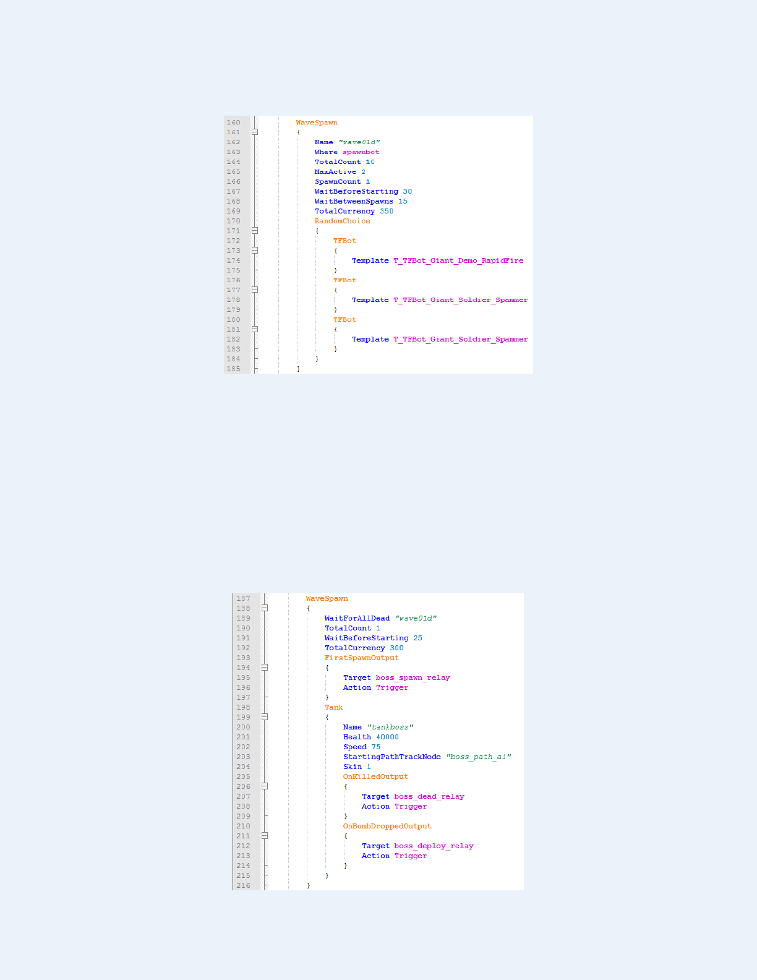The height and width of the screenshot is (980, 757).
Task: Click the RandomChoice keyword
Action: point(343,221)
